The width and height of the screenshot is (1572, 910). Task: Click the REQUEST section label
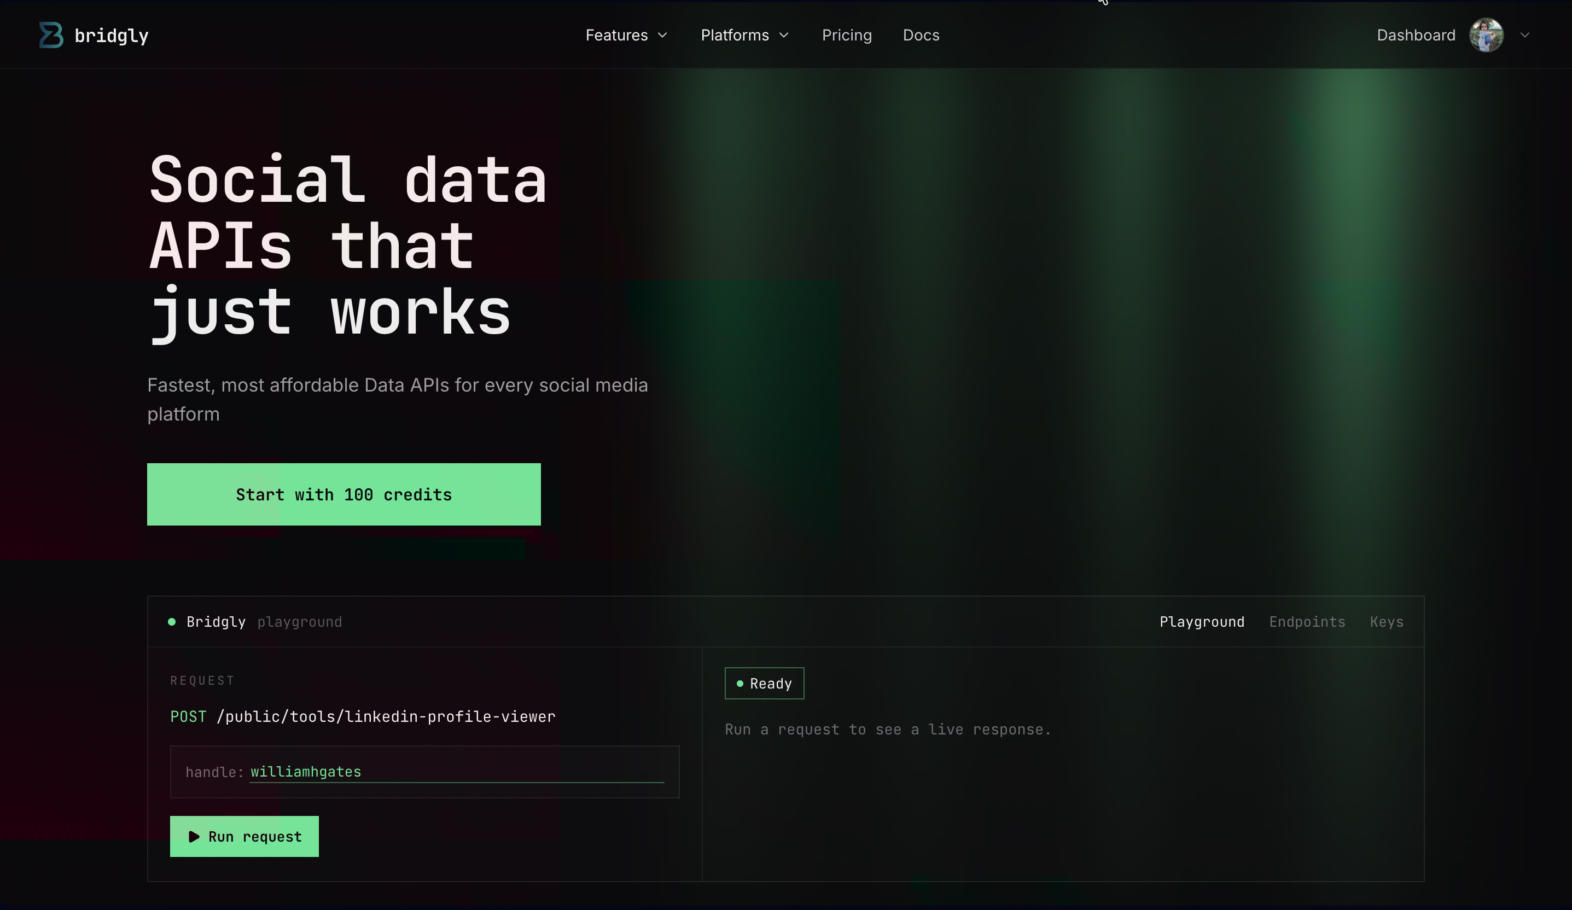coord(202,680)
